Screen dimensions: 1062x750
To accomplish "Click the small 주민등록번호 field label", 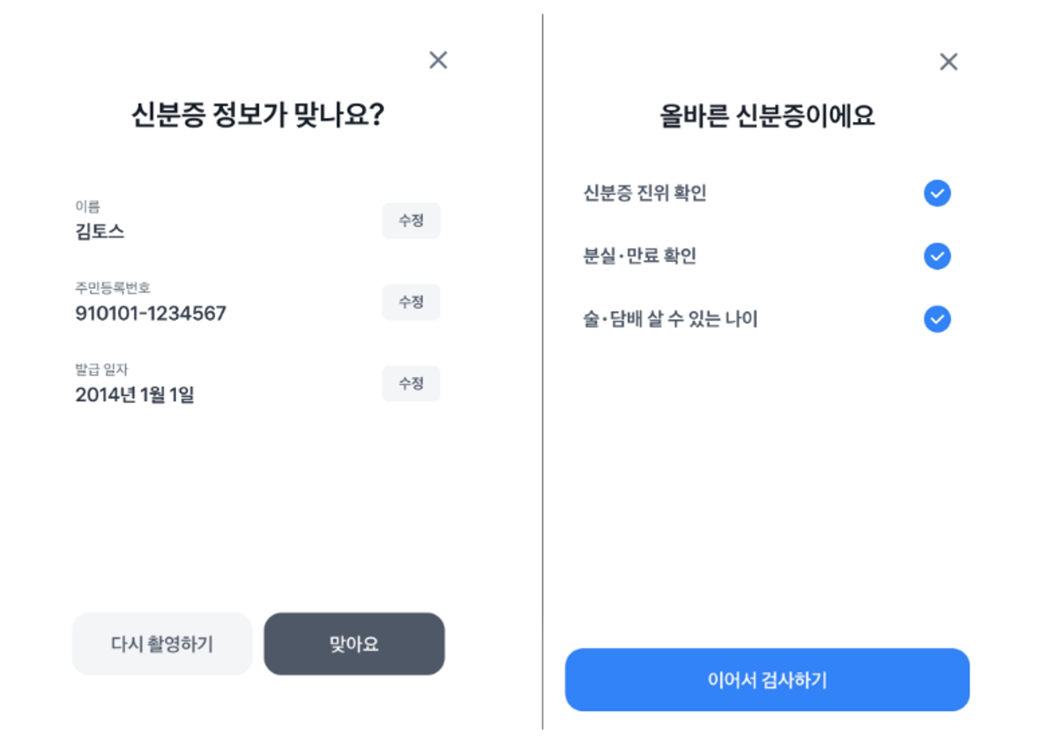I will [113, 288].
